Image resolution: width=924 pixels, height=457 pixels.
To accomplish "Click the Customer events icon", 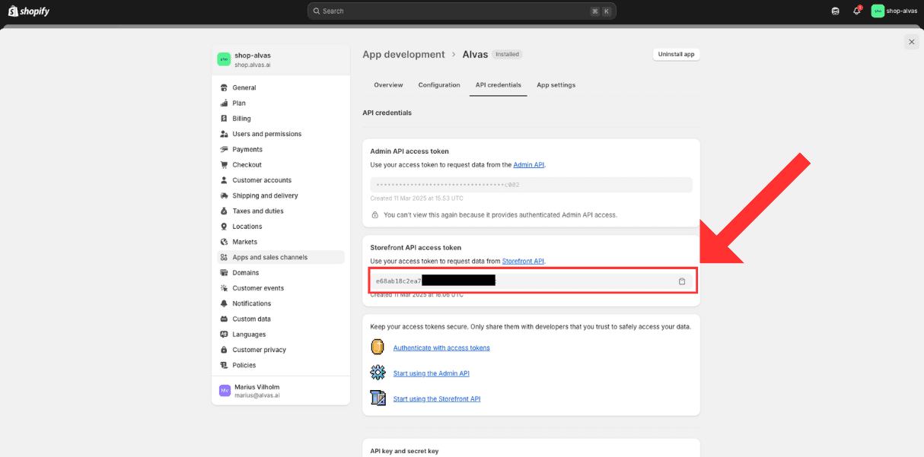I will 224,288.
